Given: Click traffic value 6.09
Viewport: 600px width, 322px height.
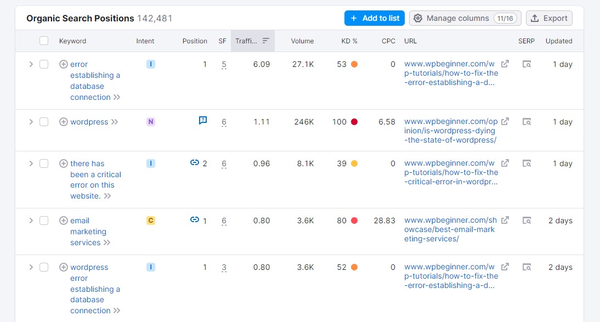Looking at the screenshot, I should (x=262, y=64).
